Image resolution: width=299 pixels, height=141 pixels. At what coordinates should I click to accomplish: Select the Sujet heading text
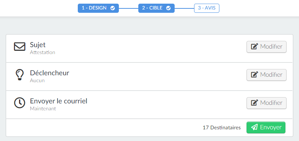click(38, 45)
